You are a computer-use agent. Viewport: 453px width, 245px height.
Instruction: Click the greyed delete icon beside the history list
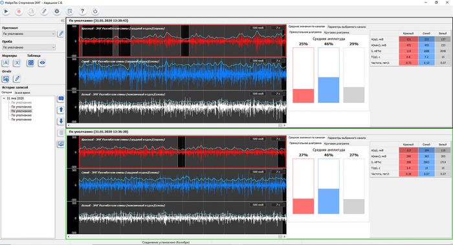[x=61, y=133]
